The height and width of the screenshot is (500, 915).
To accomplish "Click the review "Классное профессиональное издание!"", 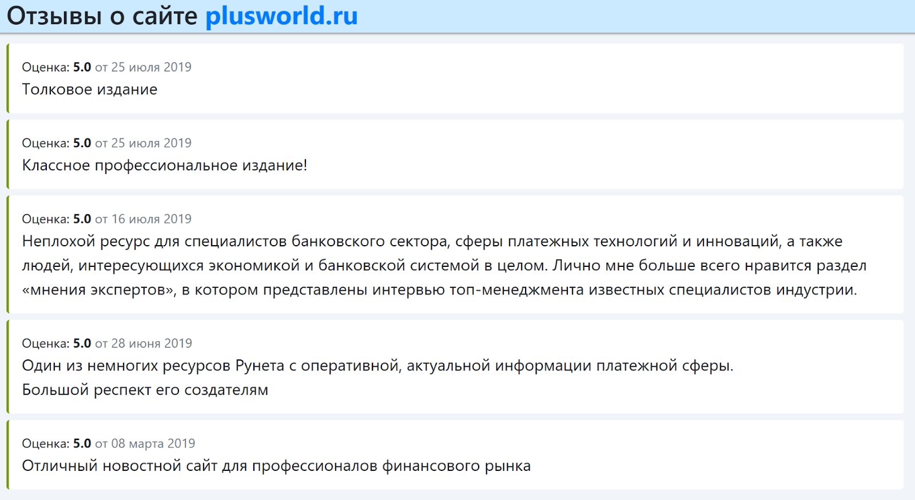I will tap(164, 166).
